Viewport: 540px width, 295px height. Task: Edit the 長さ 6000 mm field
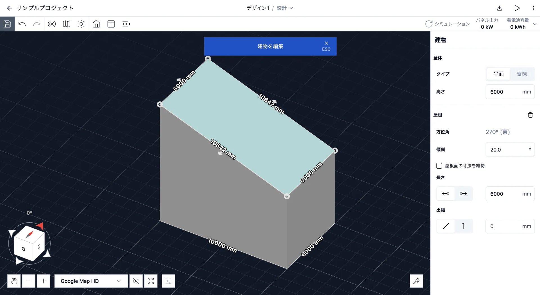pos(510,194)
